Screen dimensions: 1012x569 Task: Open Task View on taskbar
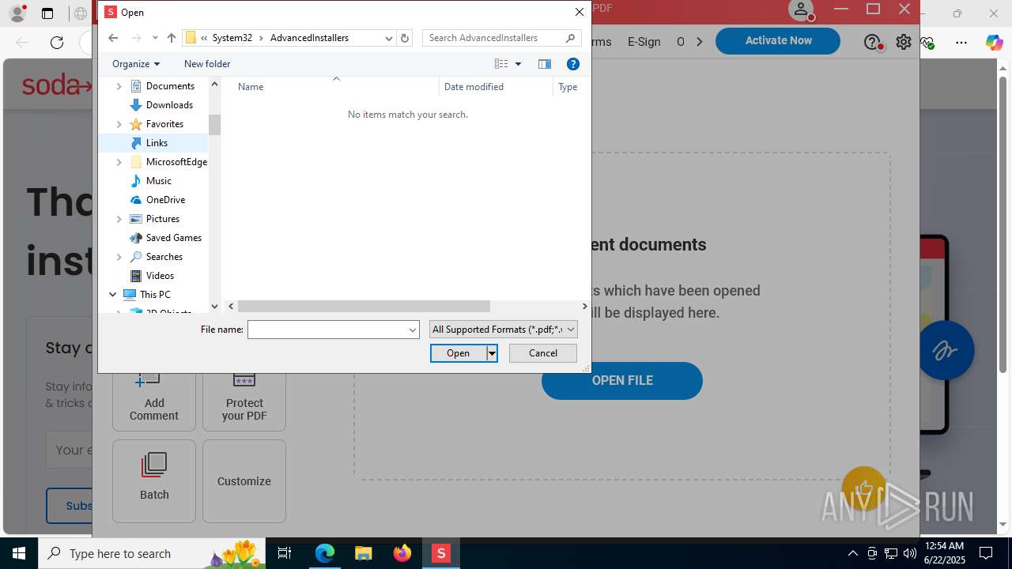click(x=285, y=553)
